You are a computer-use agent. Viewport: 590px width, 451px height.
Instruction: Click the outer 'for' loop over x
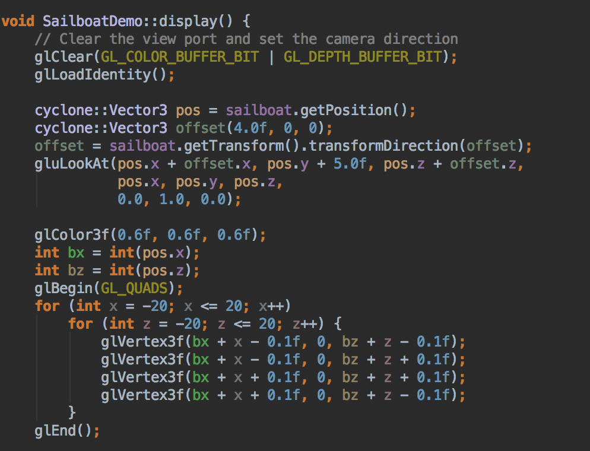point(163,306)
